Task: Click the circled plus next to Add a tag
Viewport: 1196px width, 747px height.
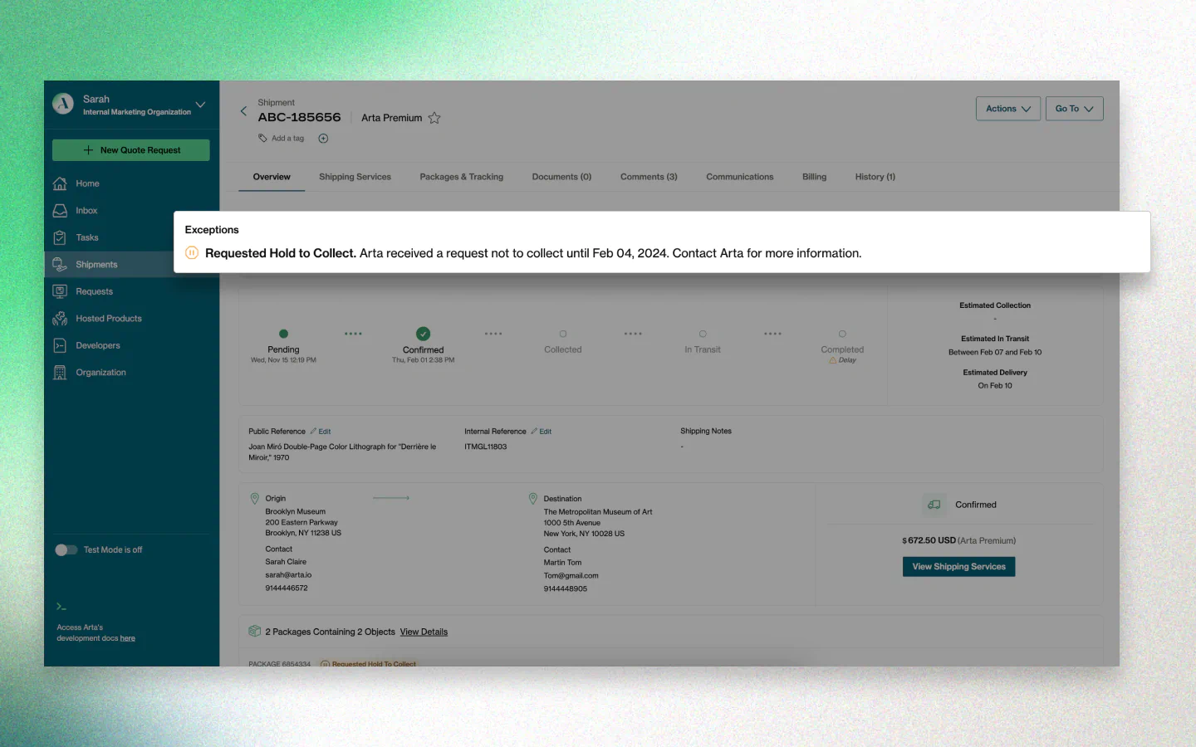Action: [x=323, y=138]
